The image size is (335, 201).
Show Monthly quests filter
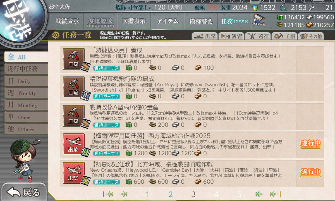tap(26, 105)
